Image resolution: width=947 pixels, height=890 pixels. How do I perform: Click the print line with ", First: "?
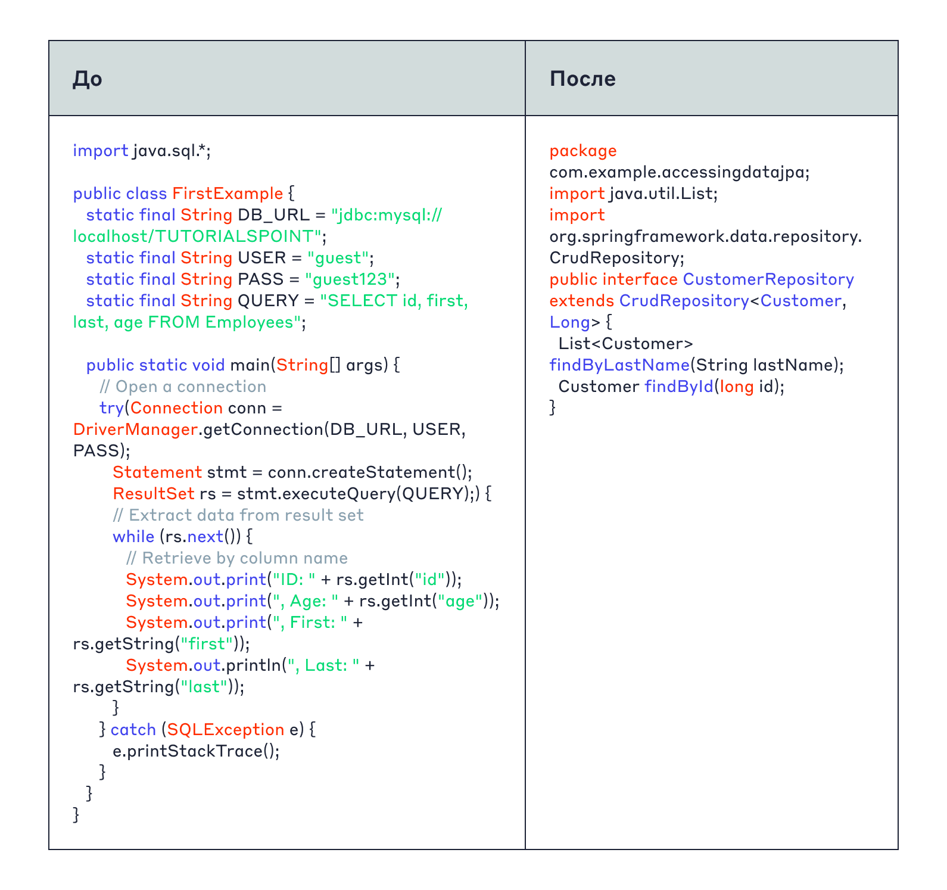click(x=245, y=623)
